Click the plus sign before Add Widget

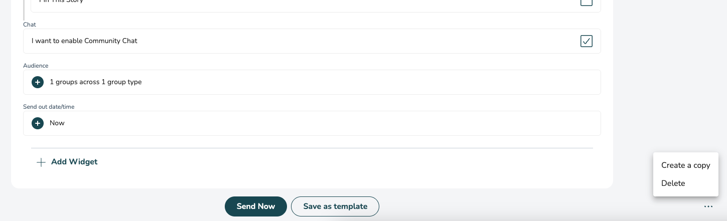41,162
